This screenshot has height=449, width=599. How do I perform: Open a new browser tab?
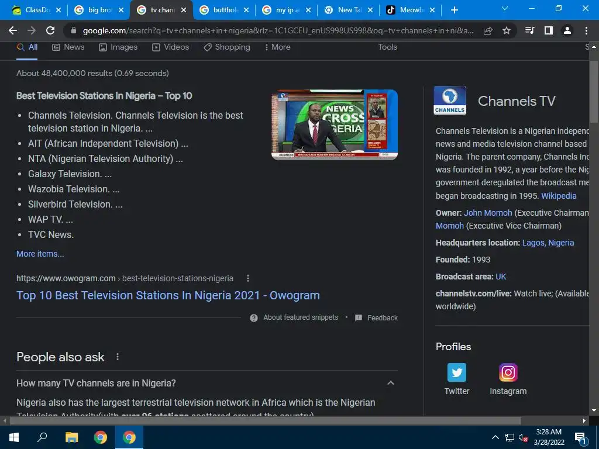(454, 11)
